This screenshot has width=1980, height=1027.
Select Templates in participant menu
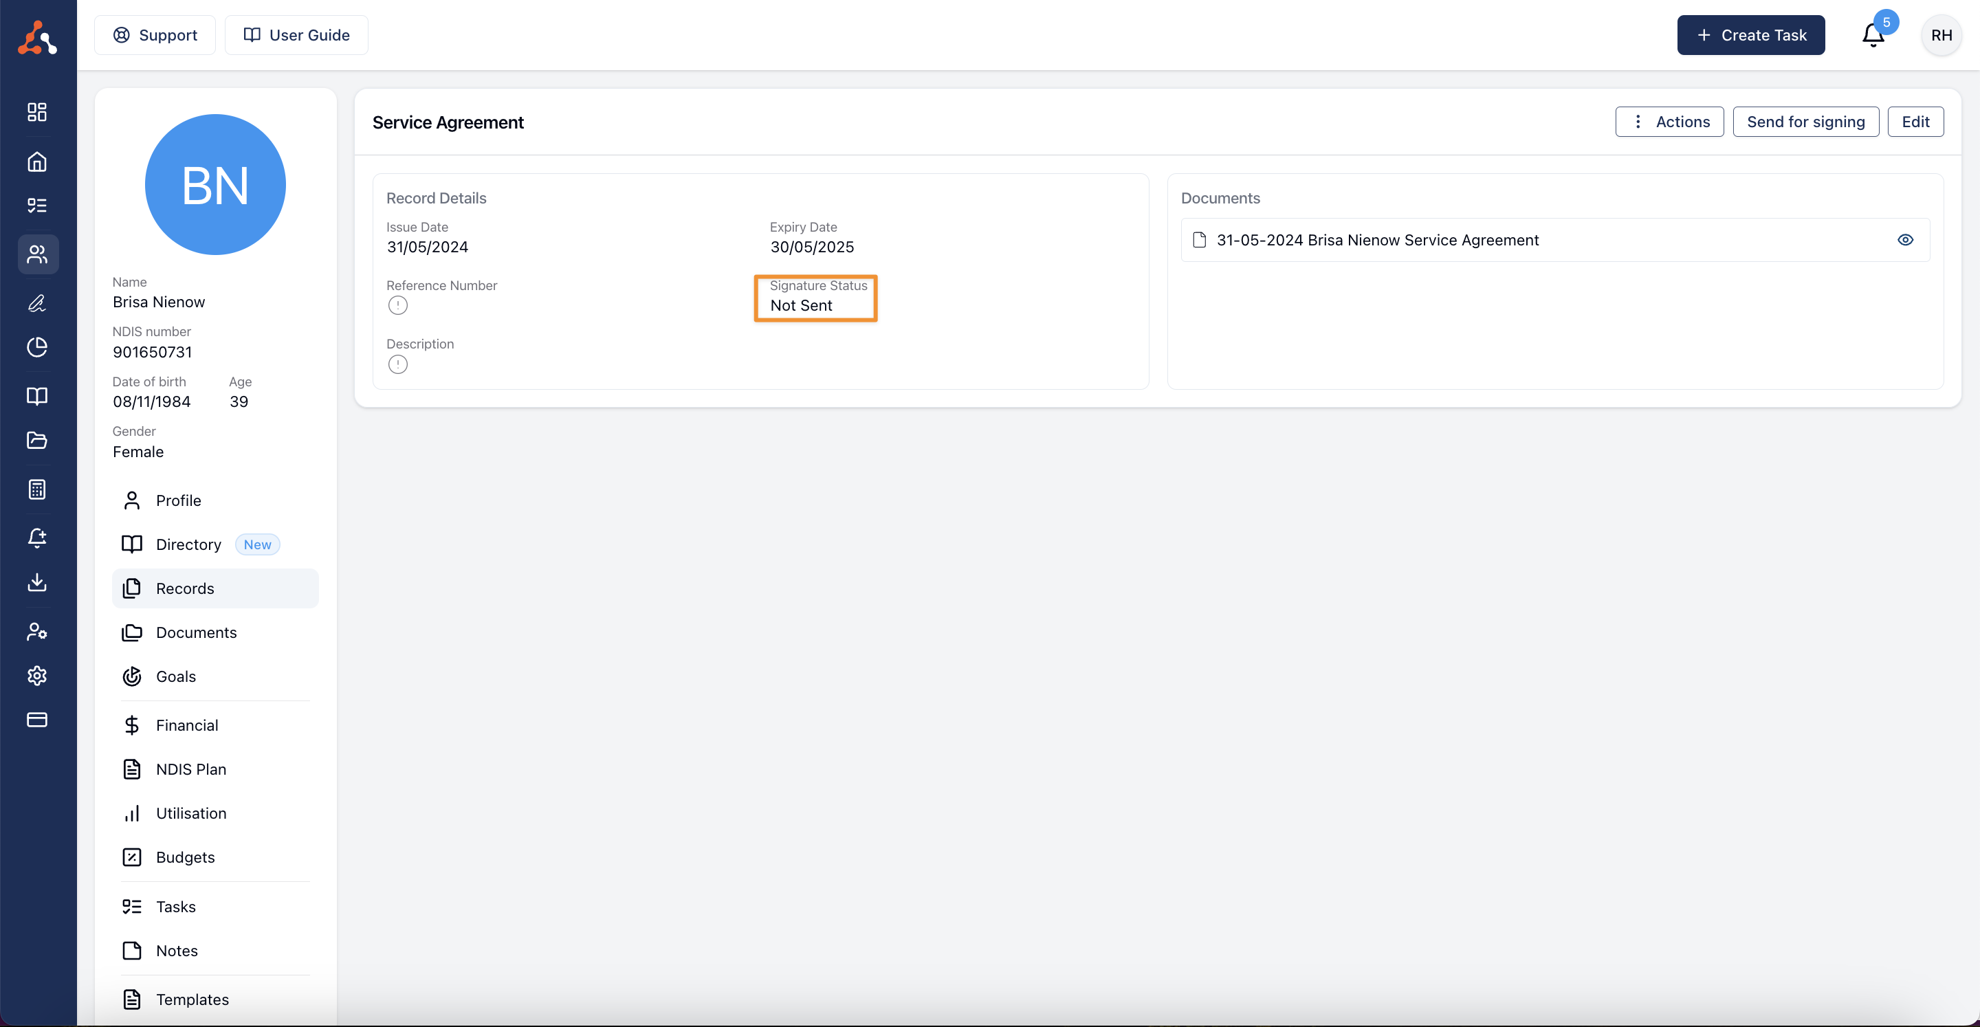tap(215, 1000)
